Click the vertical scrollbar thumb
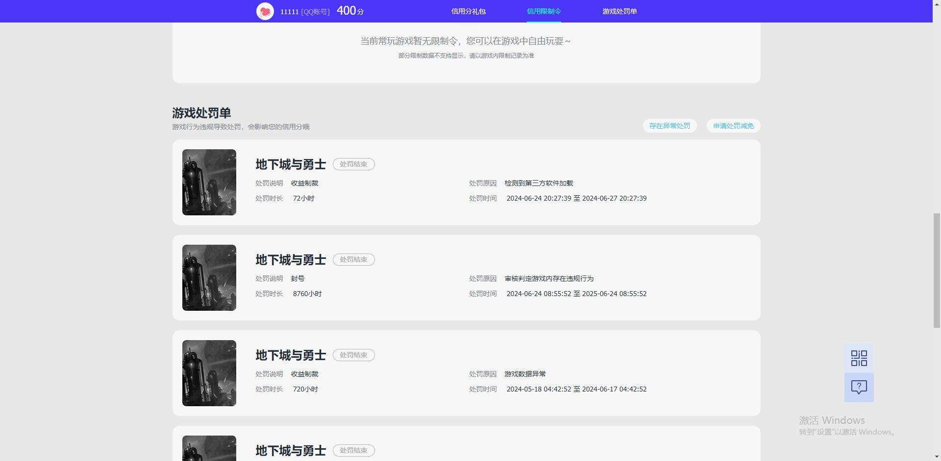 (x=937, y=270)
